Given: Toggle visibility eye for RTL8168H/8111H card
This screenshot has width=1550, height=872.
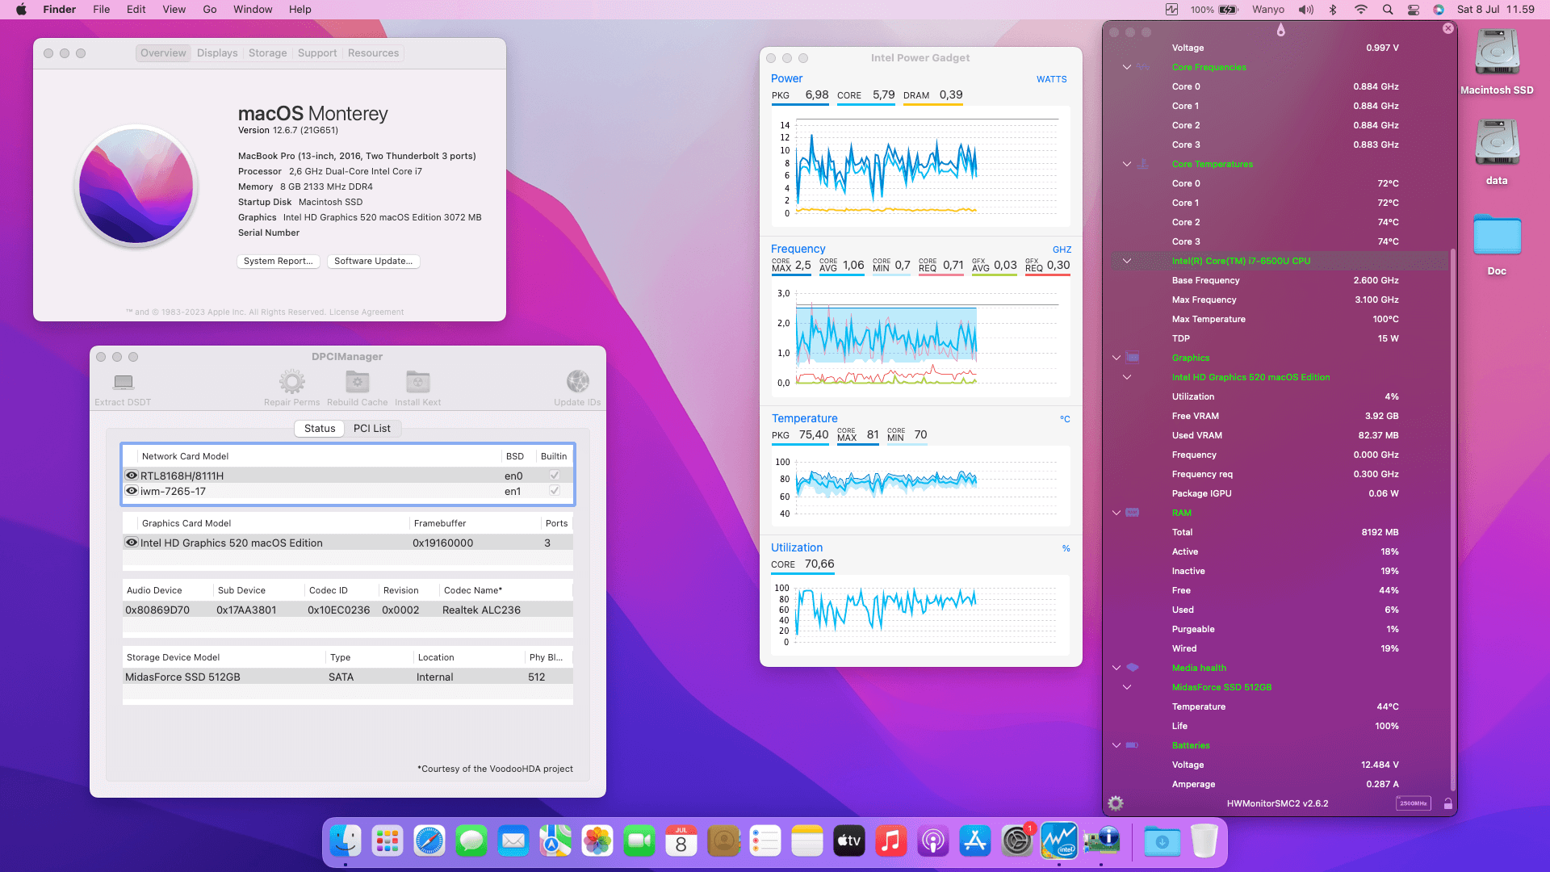Looking at the screenshot, I should (x=131, y=476).
